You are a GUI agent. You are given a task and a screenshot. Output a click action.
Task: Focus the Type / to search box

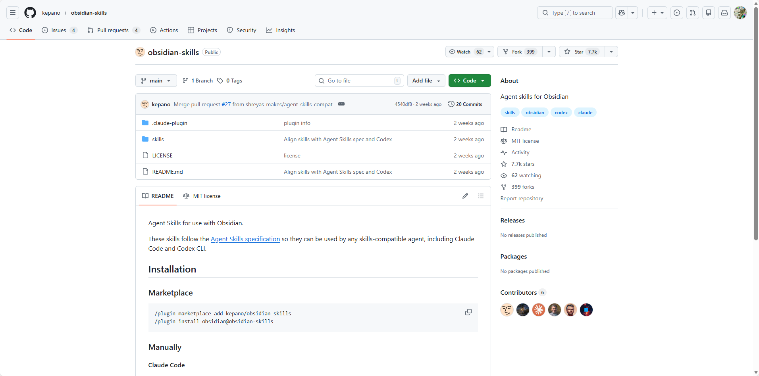(575, 13)
